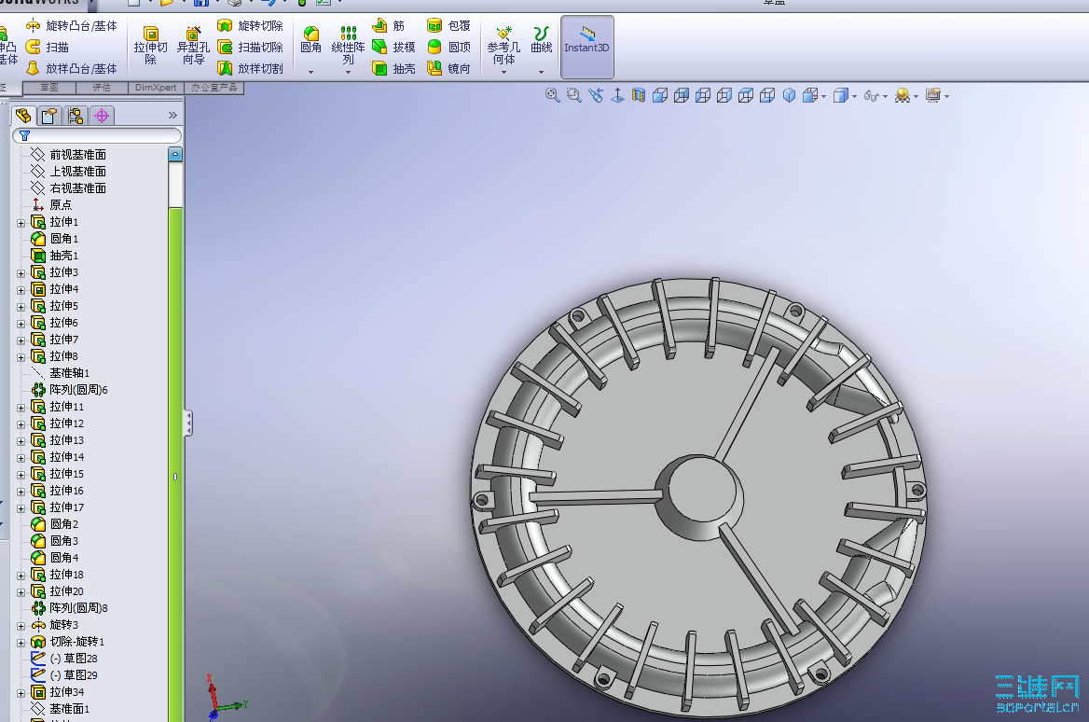Select the Swept Cut (扫描切除) tool
Image resolution: width=1089 pixels, height=722 pixels.
coord(250,48)
